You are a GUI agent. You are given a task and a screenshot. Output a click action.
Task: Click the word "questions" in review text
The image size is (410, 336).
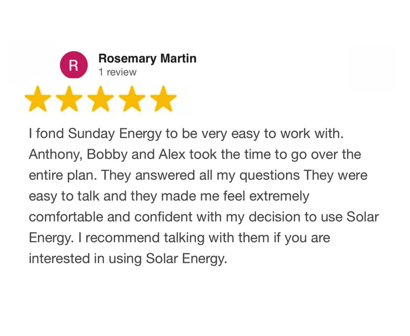pyautogui.click(x=269, y=175)
